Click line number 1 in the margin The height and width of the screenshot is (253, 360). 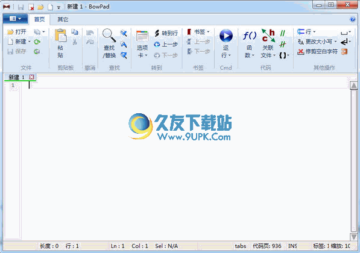[13, 85]
